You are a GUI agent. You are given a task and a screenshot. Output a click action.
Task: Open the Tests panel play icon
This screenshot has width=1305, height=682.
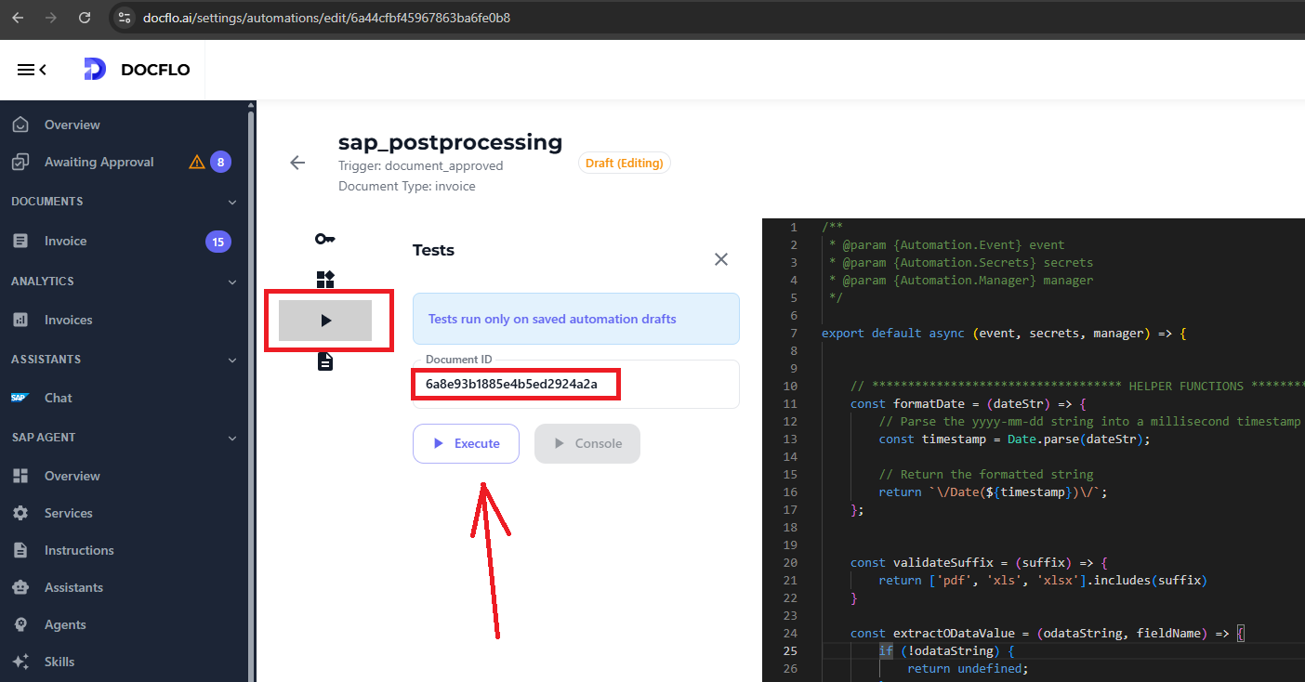pyautogui.click(x=325, y=321)
